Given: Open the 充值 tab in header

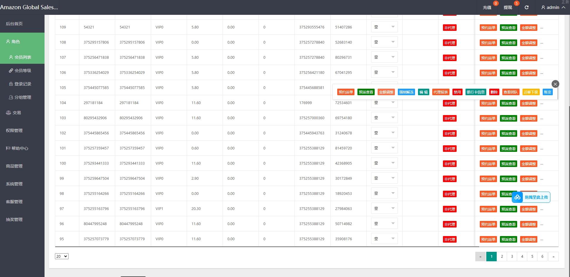Looking at the screenshot, I should click(487, 7).
